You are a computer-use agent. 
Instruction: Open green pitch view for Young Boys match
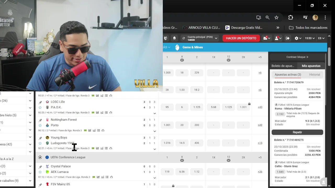(x=93, y=148)
